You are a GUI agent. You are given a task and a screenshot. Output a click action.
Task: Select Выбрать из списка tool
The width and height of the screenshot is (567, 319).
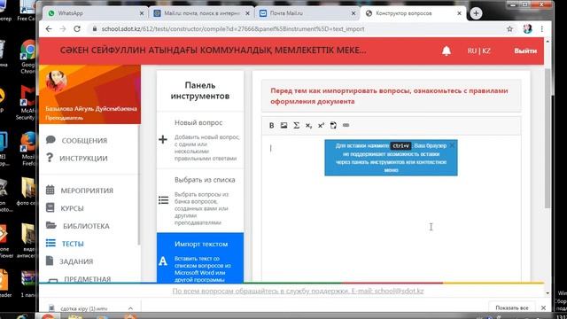(200, 201)
